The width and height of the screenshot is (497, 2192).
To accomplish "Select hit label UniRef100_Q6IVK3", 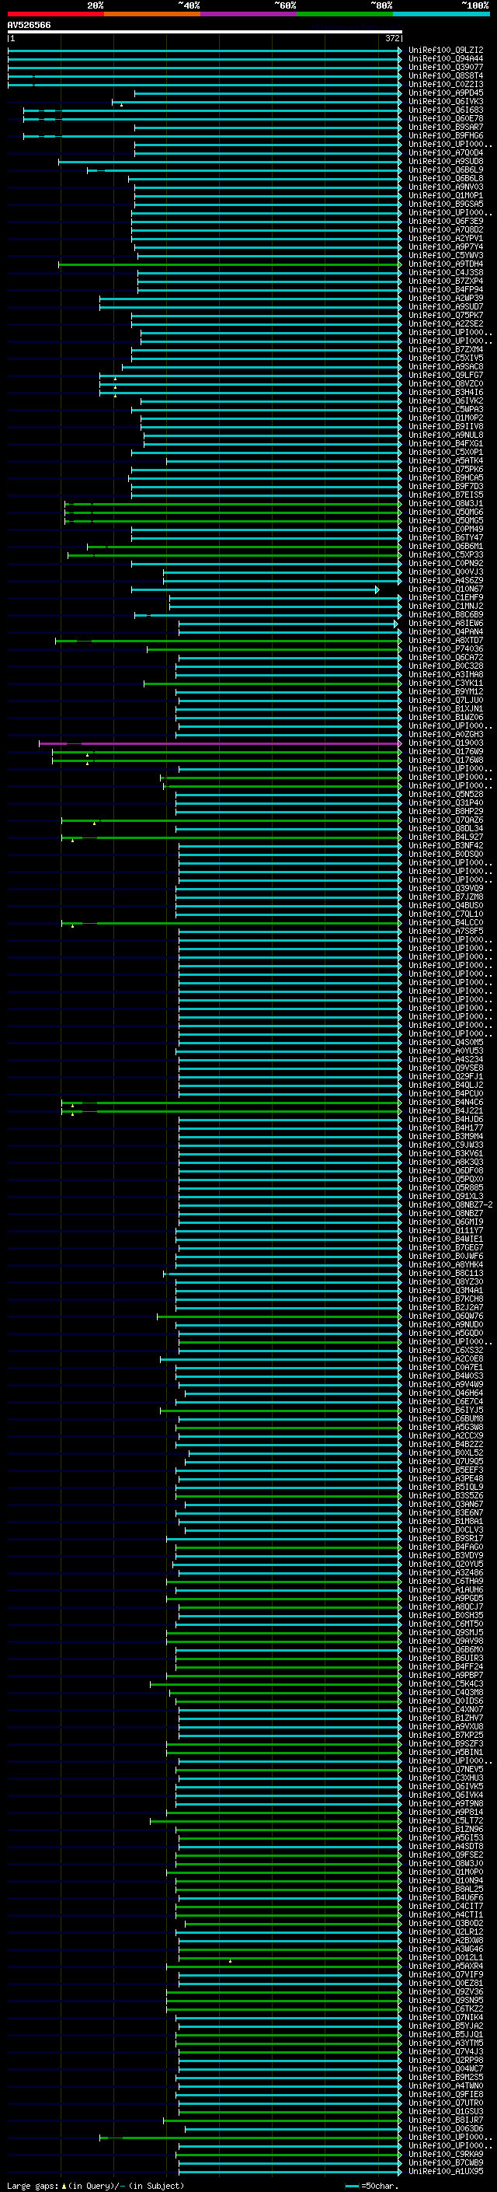I will [445, 101].
